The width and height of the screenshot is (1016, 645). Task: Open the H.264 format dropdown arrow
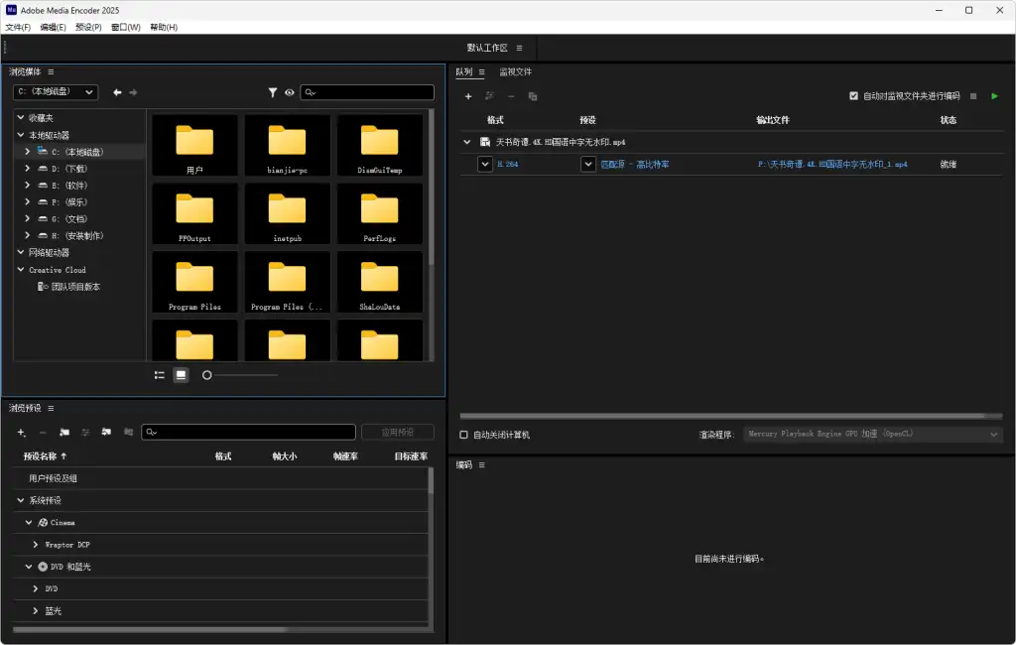click(x=485, y=164)
